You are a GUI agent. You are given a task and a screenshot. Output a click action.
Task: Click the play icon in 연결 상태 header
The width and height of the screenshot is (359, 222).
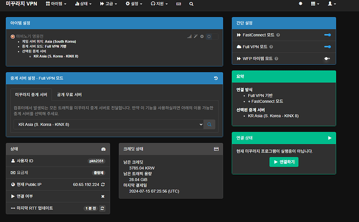click(330, 138)
